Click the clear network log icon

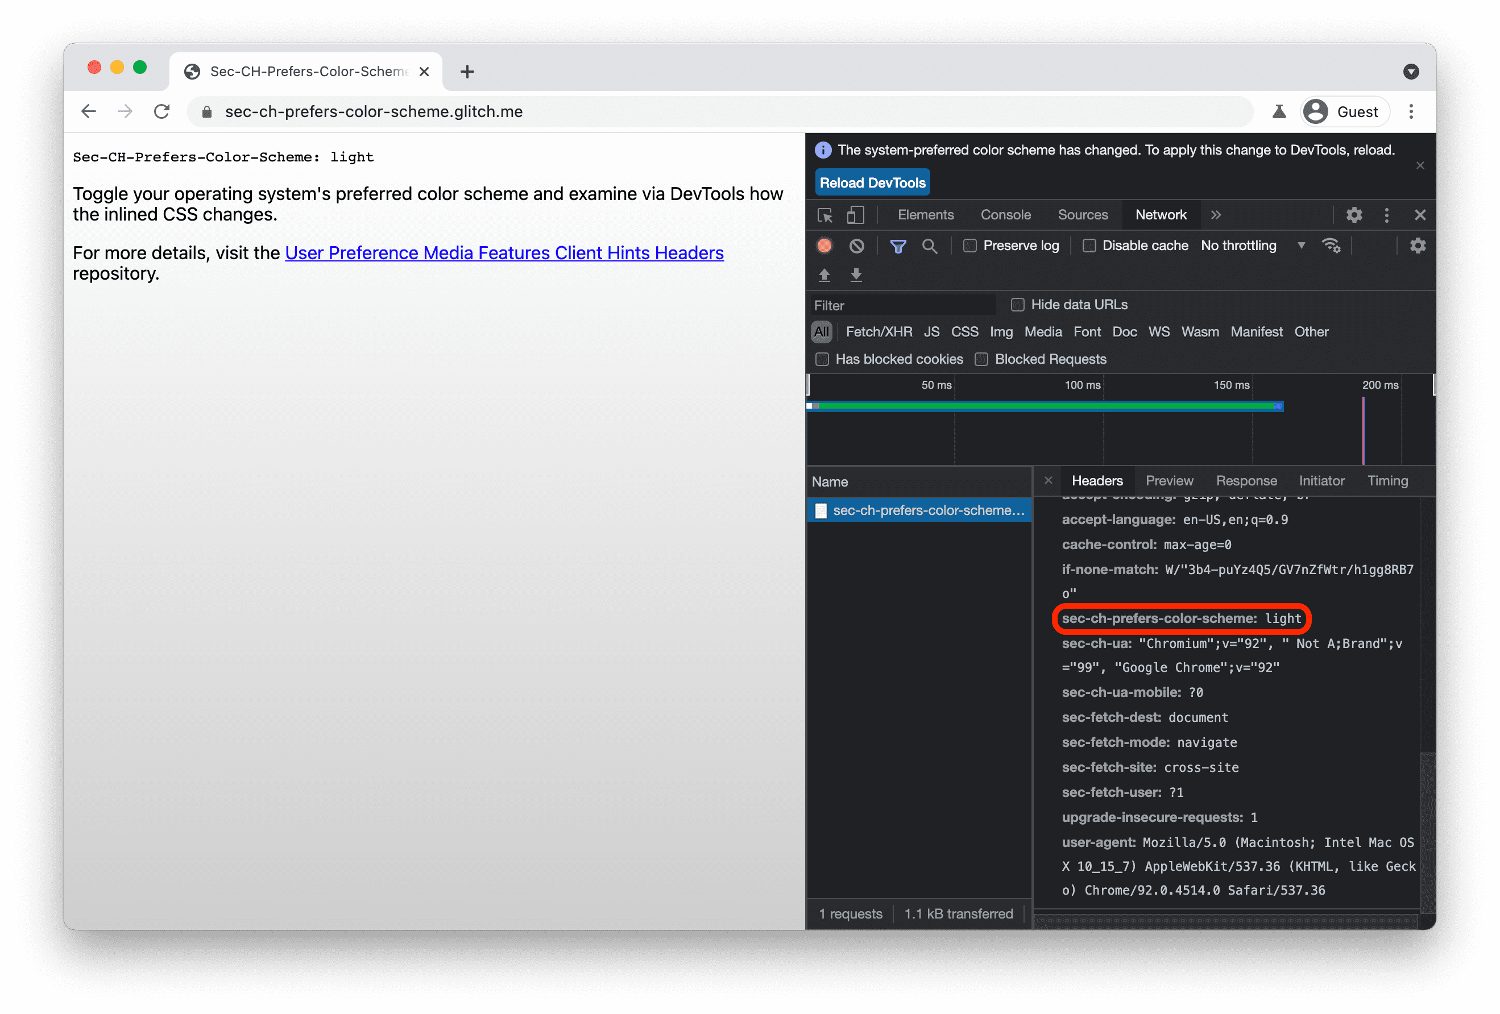[x=857, y=246]
